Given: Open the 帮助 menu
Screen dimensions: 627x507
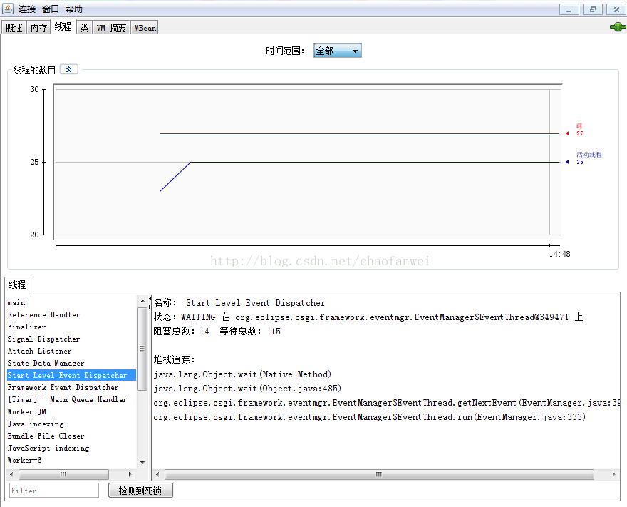Looking at the screenshot, I should 74,9.
